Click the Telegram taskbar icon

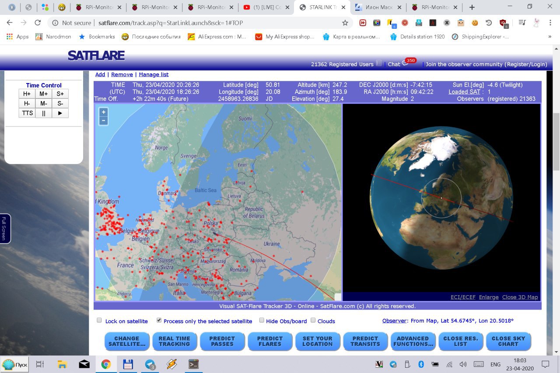point(150,364)
